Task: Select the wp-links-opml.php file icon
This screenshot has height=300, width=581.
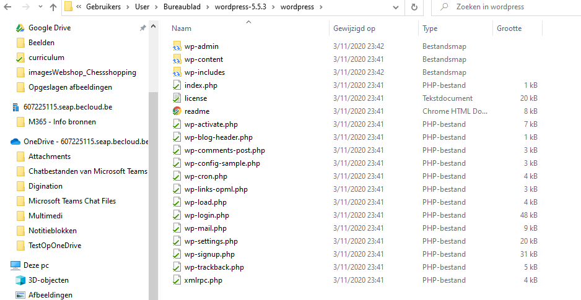Action: click(177, 189)
